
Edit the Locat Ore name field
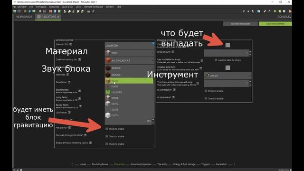tap(130, 46)
